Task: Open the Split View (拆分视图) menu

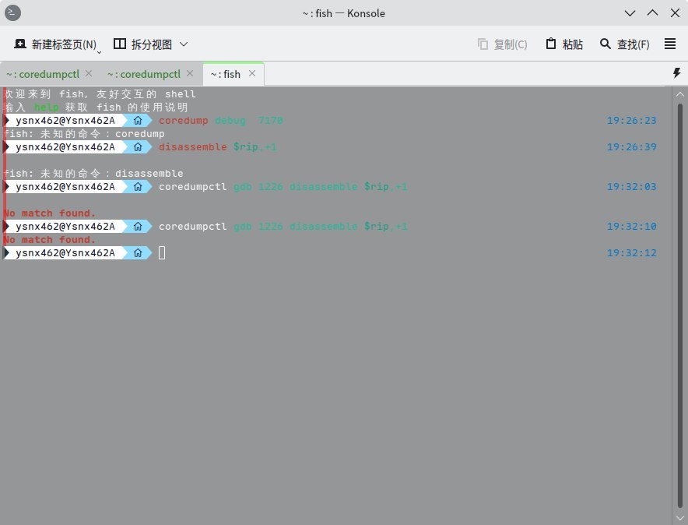Action: (x=151, y=44)
